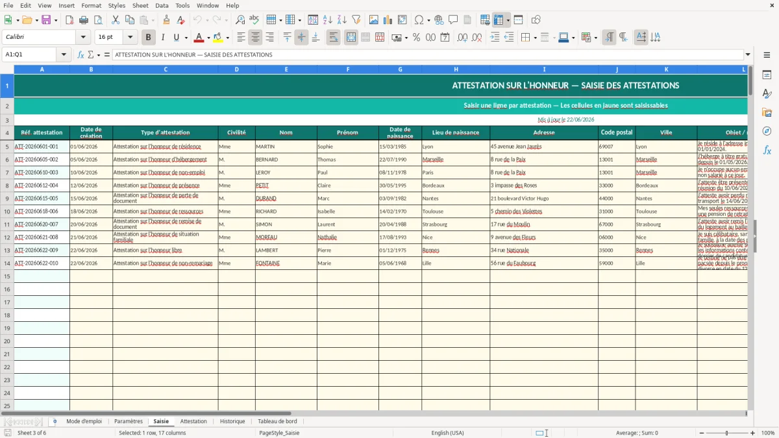Click the Find and Replace icon
779x438 pixels.
tap(240, 20)
